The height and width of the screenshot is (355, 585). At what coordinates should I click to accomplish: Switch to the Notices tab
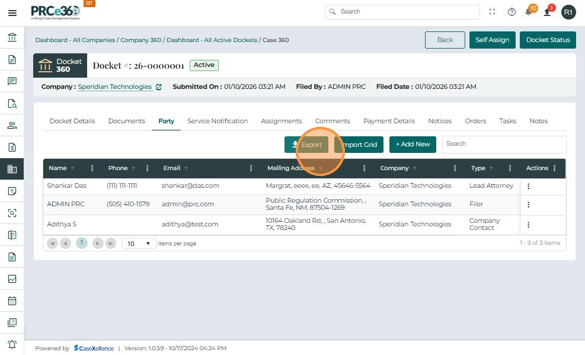point(440,121)
